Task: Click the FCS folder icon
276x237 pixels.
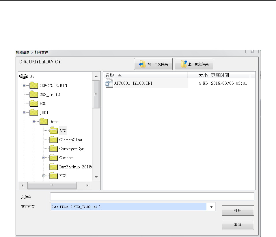Action: pyautogui.click(x=53, y=176)
